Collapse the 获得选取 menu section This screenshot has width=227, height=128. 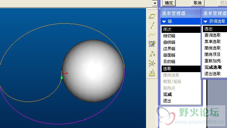click(205, 22)
